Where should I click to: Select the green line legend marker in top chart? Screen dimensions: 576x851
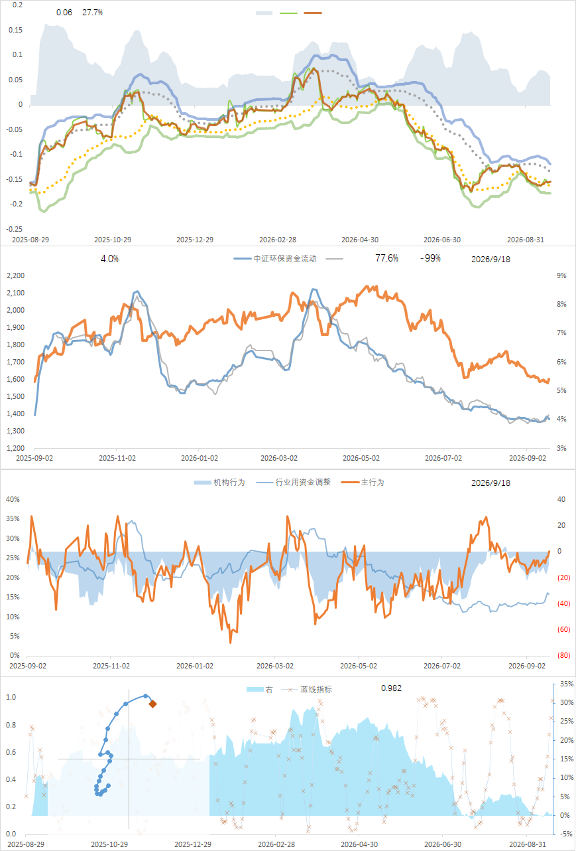click(289, 13)
